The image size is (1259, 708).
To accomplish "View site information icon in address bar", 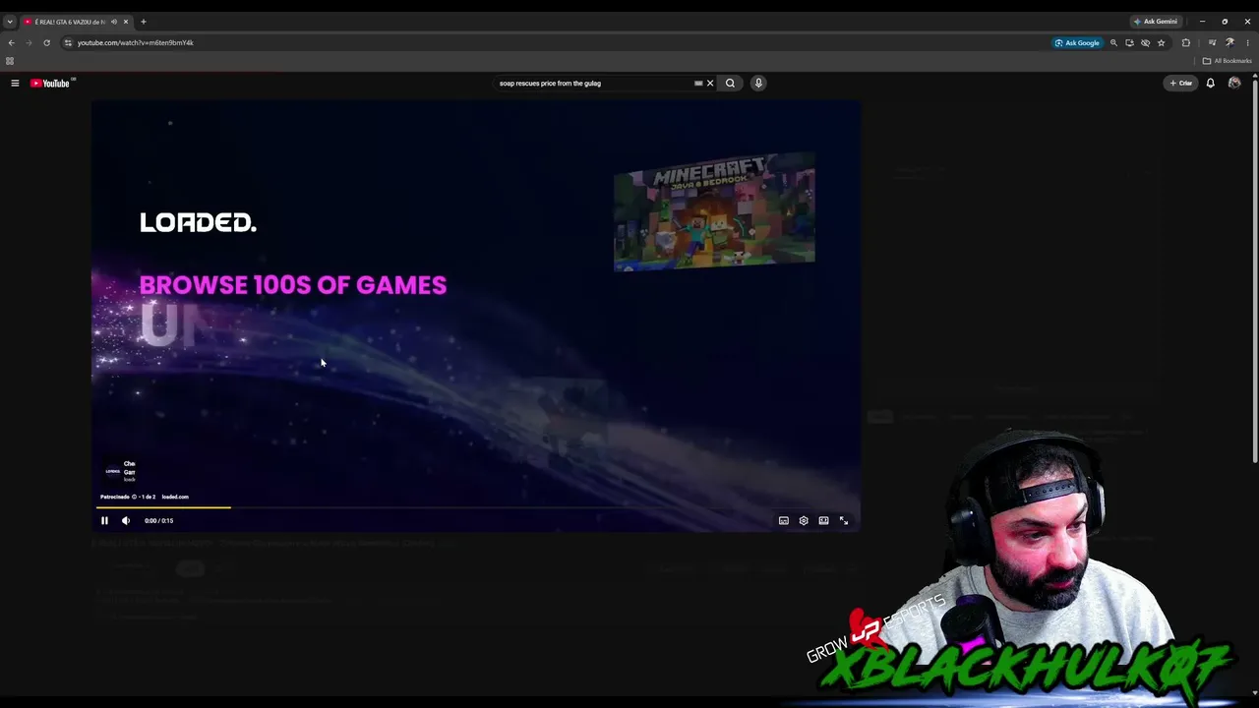I will click(x=68, y=42).
